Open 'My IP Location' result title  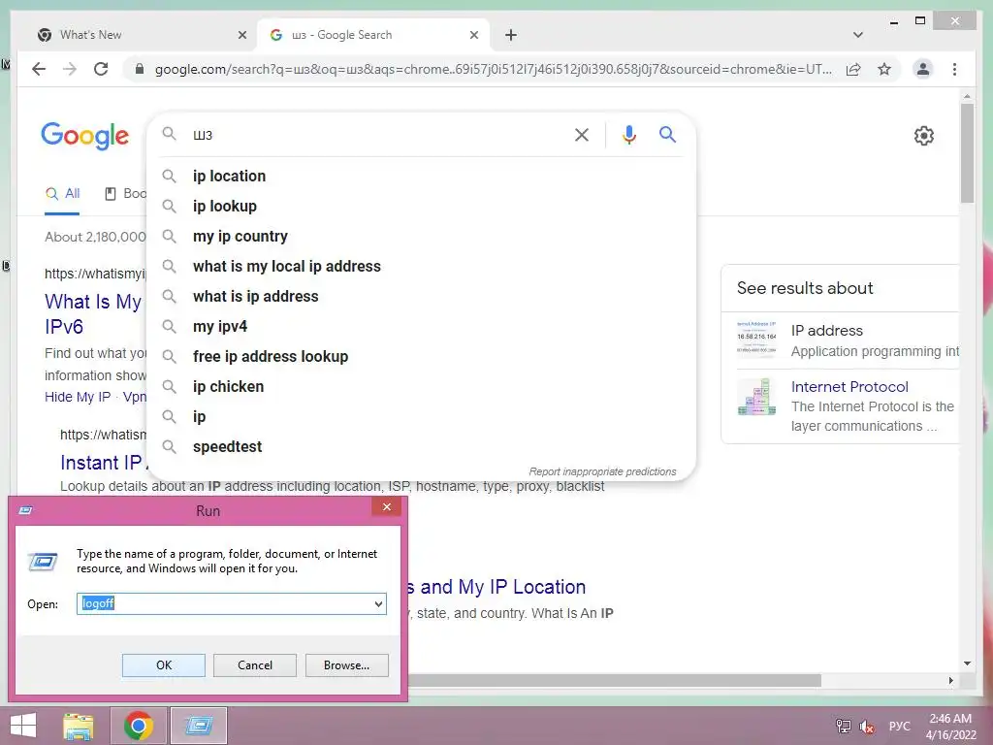(496, 587)
